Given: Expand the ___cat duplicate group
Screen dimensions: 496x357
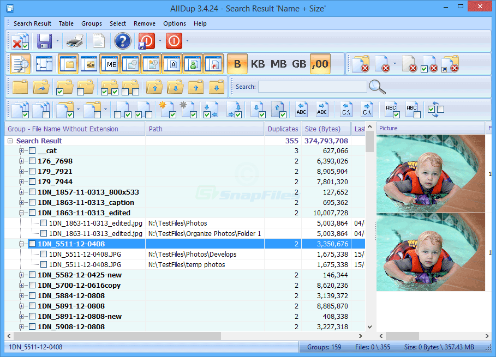Looking at the screenshot, I should (x=21, y=150).
